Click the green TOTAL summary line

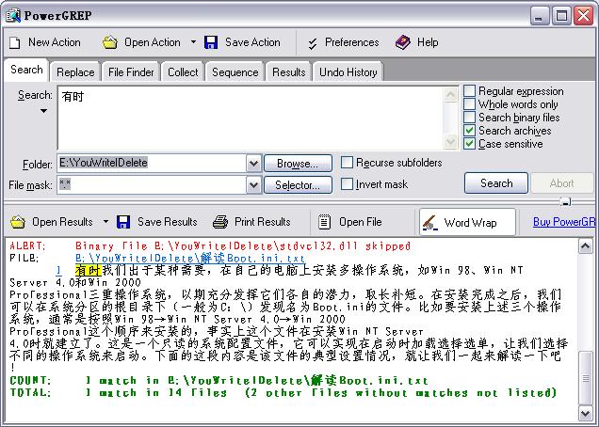coord(283,392)
